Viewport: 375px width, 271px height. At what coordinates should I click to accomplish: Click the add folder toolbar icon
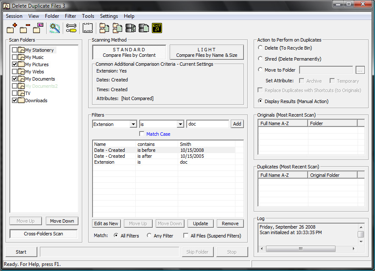12,28
